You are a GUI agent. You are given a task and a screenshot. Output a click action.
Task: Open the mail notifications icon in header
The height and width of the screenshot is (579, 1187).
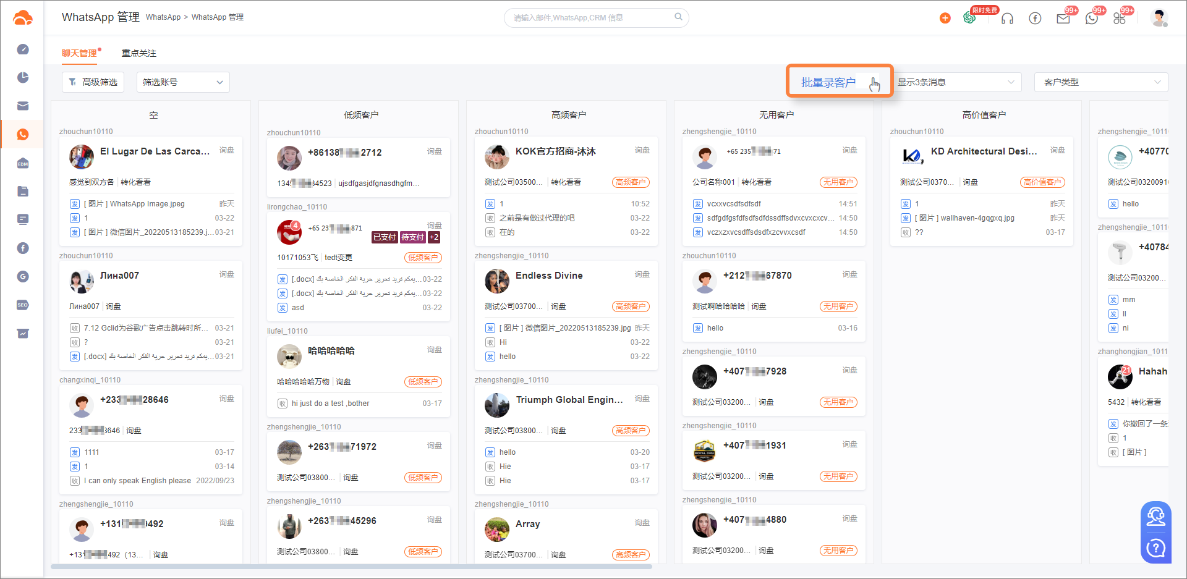pyautogui.click(x=1063, y=19)
